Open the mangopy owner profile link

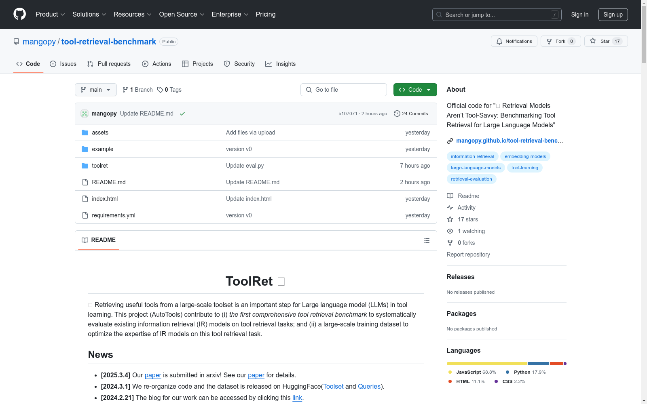pos(39,42)
